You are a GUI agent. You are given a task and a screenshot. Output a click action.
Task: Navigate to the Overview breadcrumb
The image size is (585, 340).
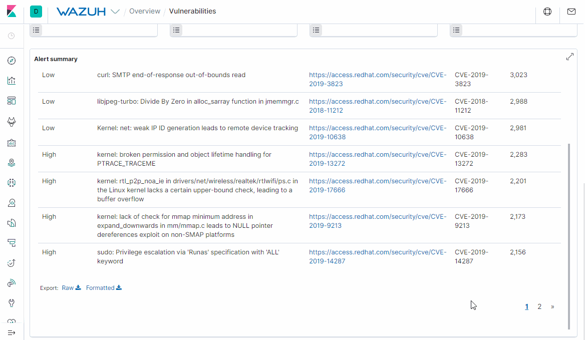tap(145, 11)
